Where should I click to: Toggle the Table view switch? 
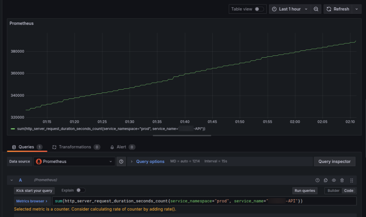point(259,9)
